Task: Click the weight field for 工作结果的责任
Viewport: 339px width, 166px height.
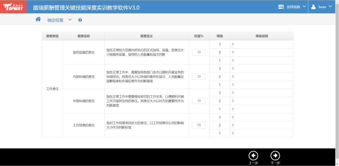Action: tap(199, 125)
